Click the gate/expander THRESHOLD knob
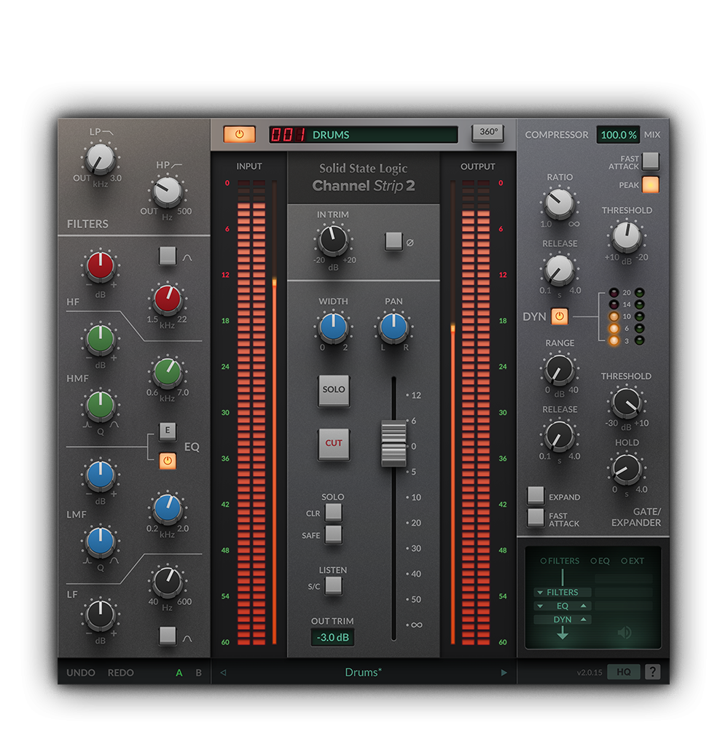The width and height of the screenshot is (728, 729). tap(626, 402)
